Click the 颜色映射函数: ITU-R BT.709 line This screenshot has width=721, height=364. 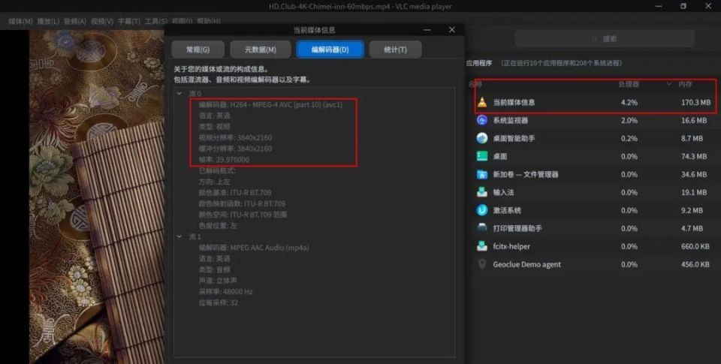coord(242,203)
